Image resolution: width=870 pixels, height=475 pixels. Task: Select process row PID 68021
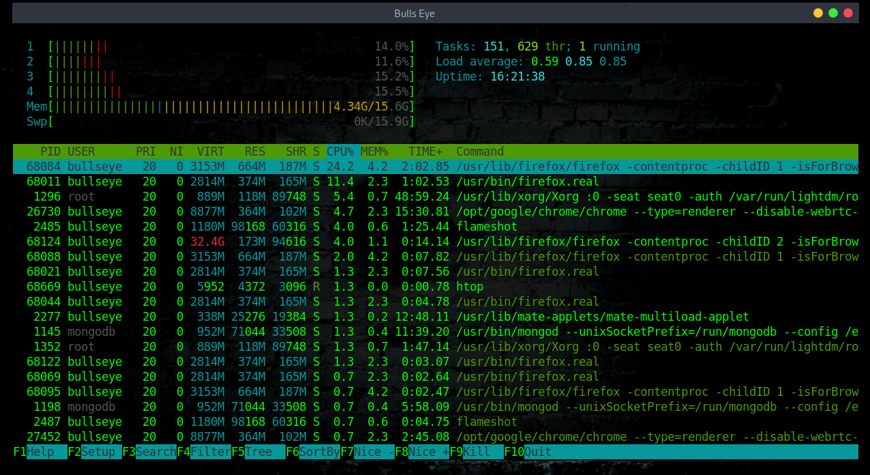(x=436, y=272)
